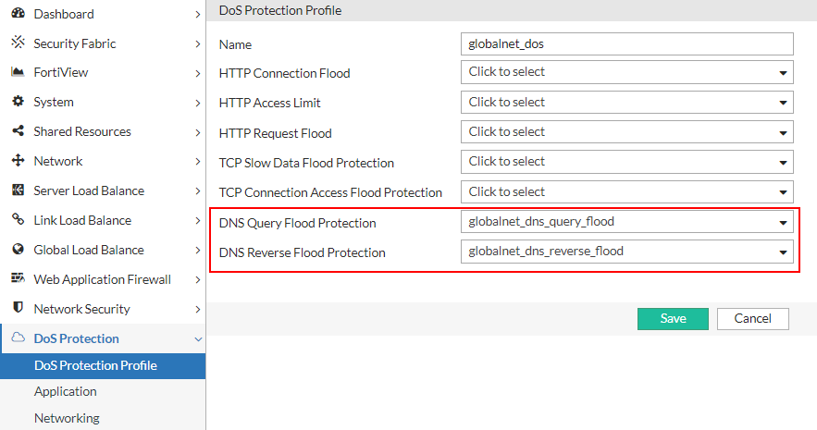
Task: Click the Web Application Firewall icon
Action: pyautogui.click(x=17, y=278)
